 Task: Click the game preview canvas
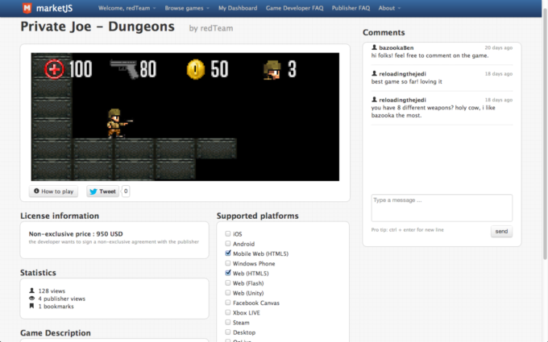point(185,117)
